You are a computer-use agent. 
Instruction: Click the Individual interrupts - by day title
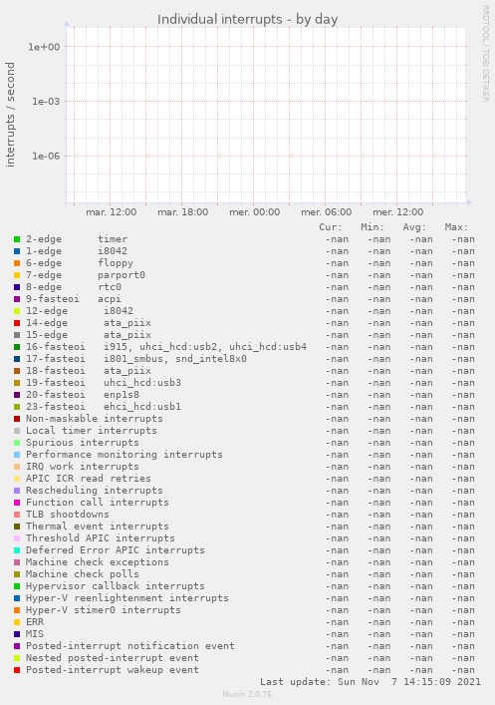pos(247,19)
